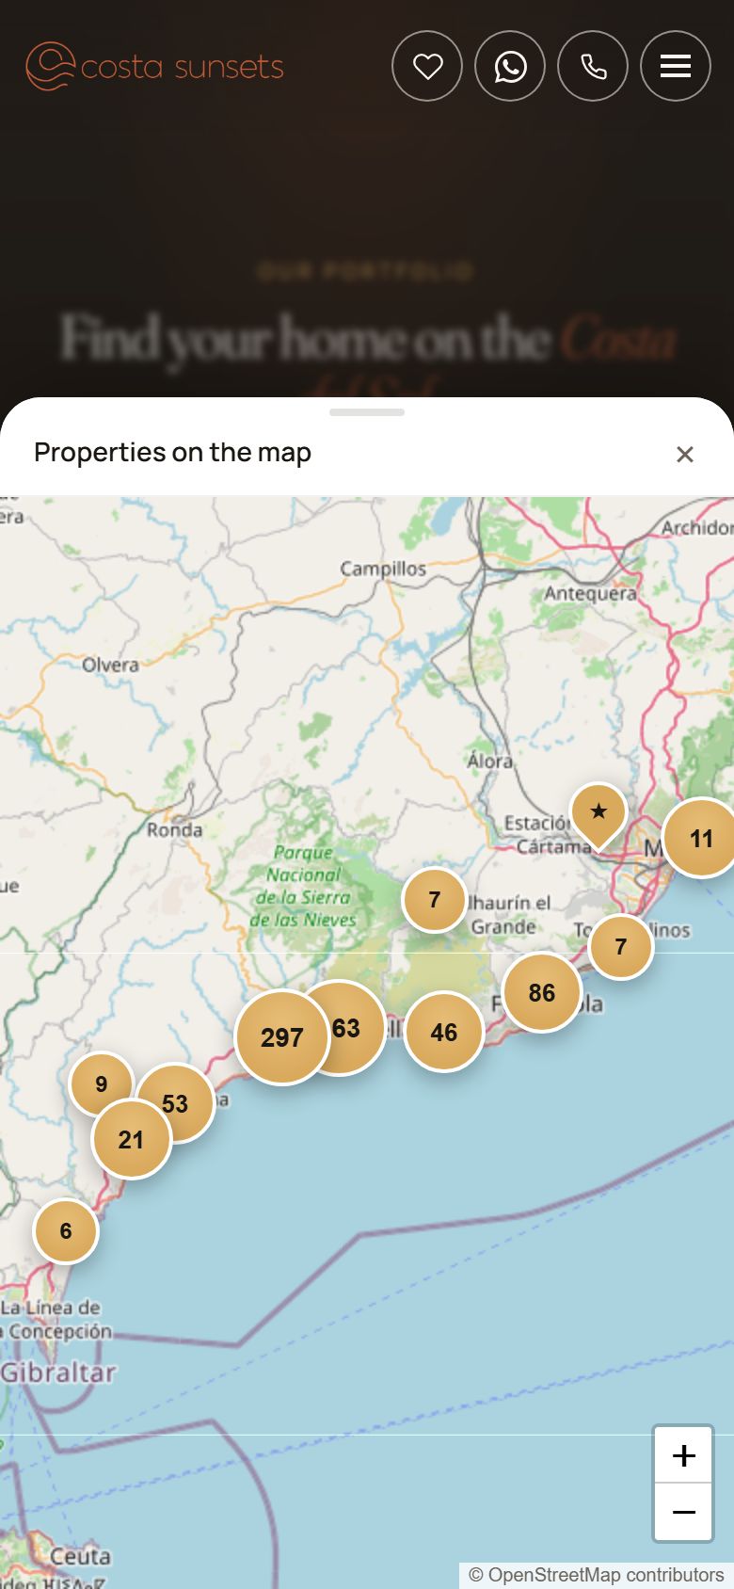This screenshot has width=734, height=1589.
Task: Click the Parque Nacional de la Sierra label
Action: point(303,886)
